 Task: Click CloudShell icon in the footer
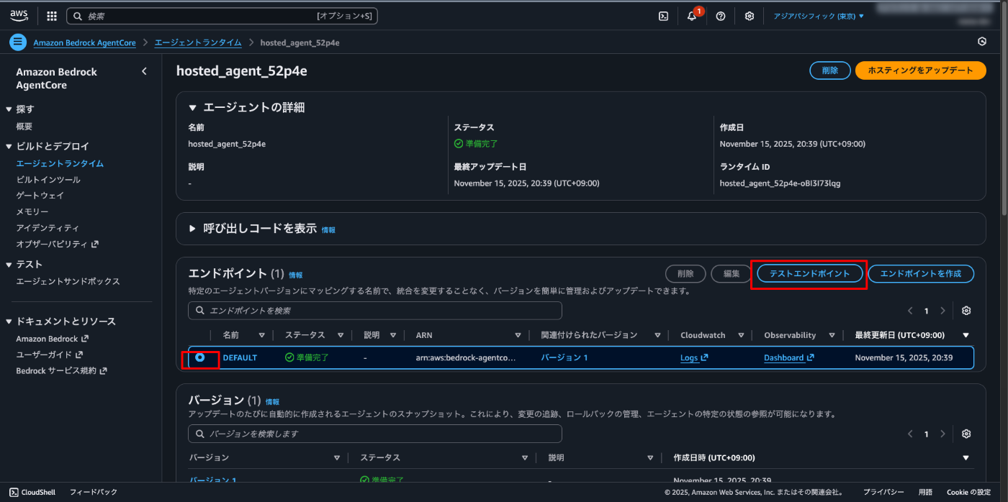click(14, 492)
